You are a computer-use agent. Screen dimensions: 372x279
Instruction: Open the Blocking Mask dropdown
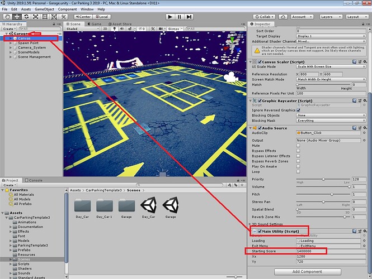pos(331,121)
